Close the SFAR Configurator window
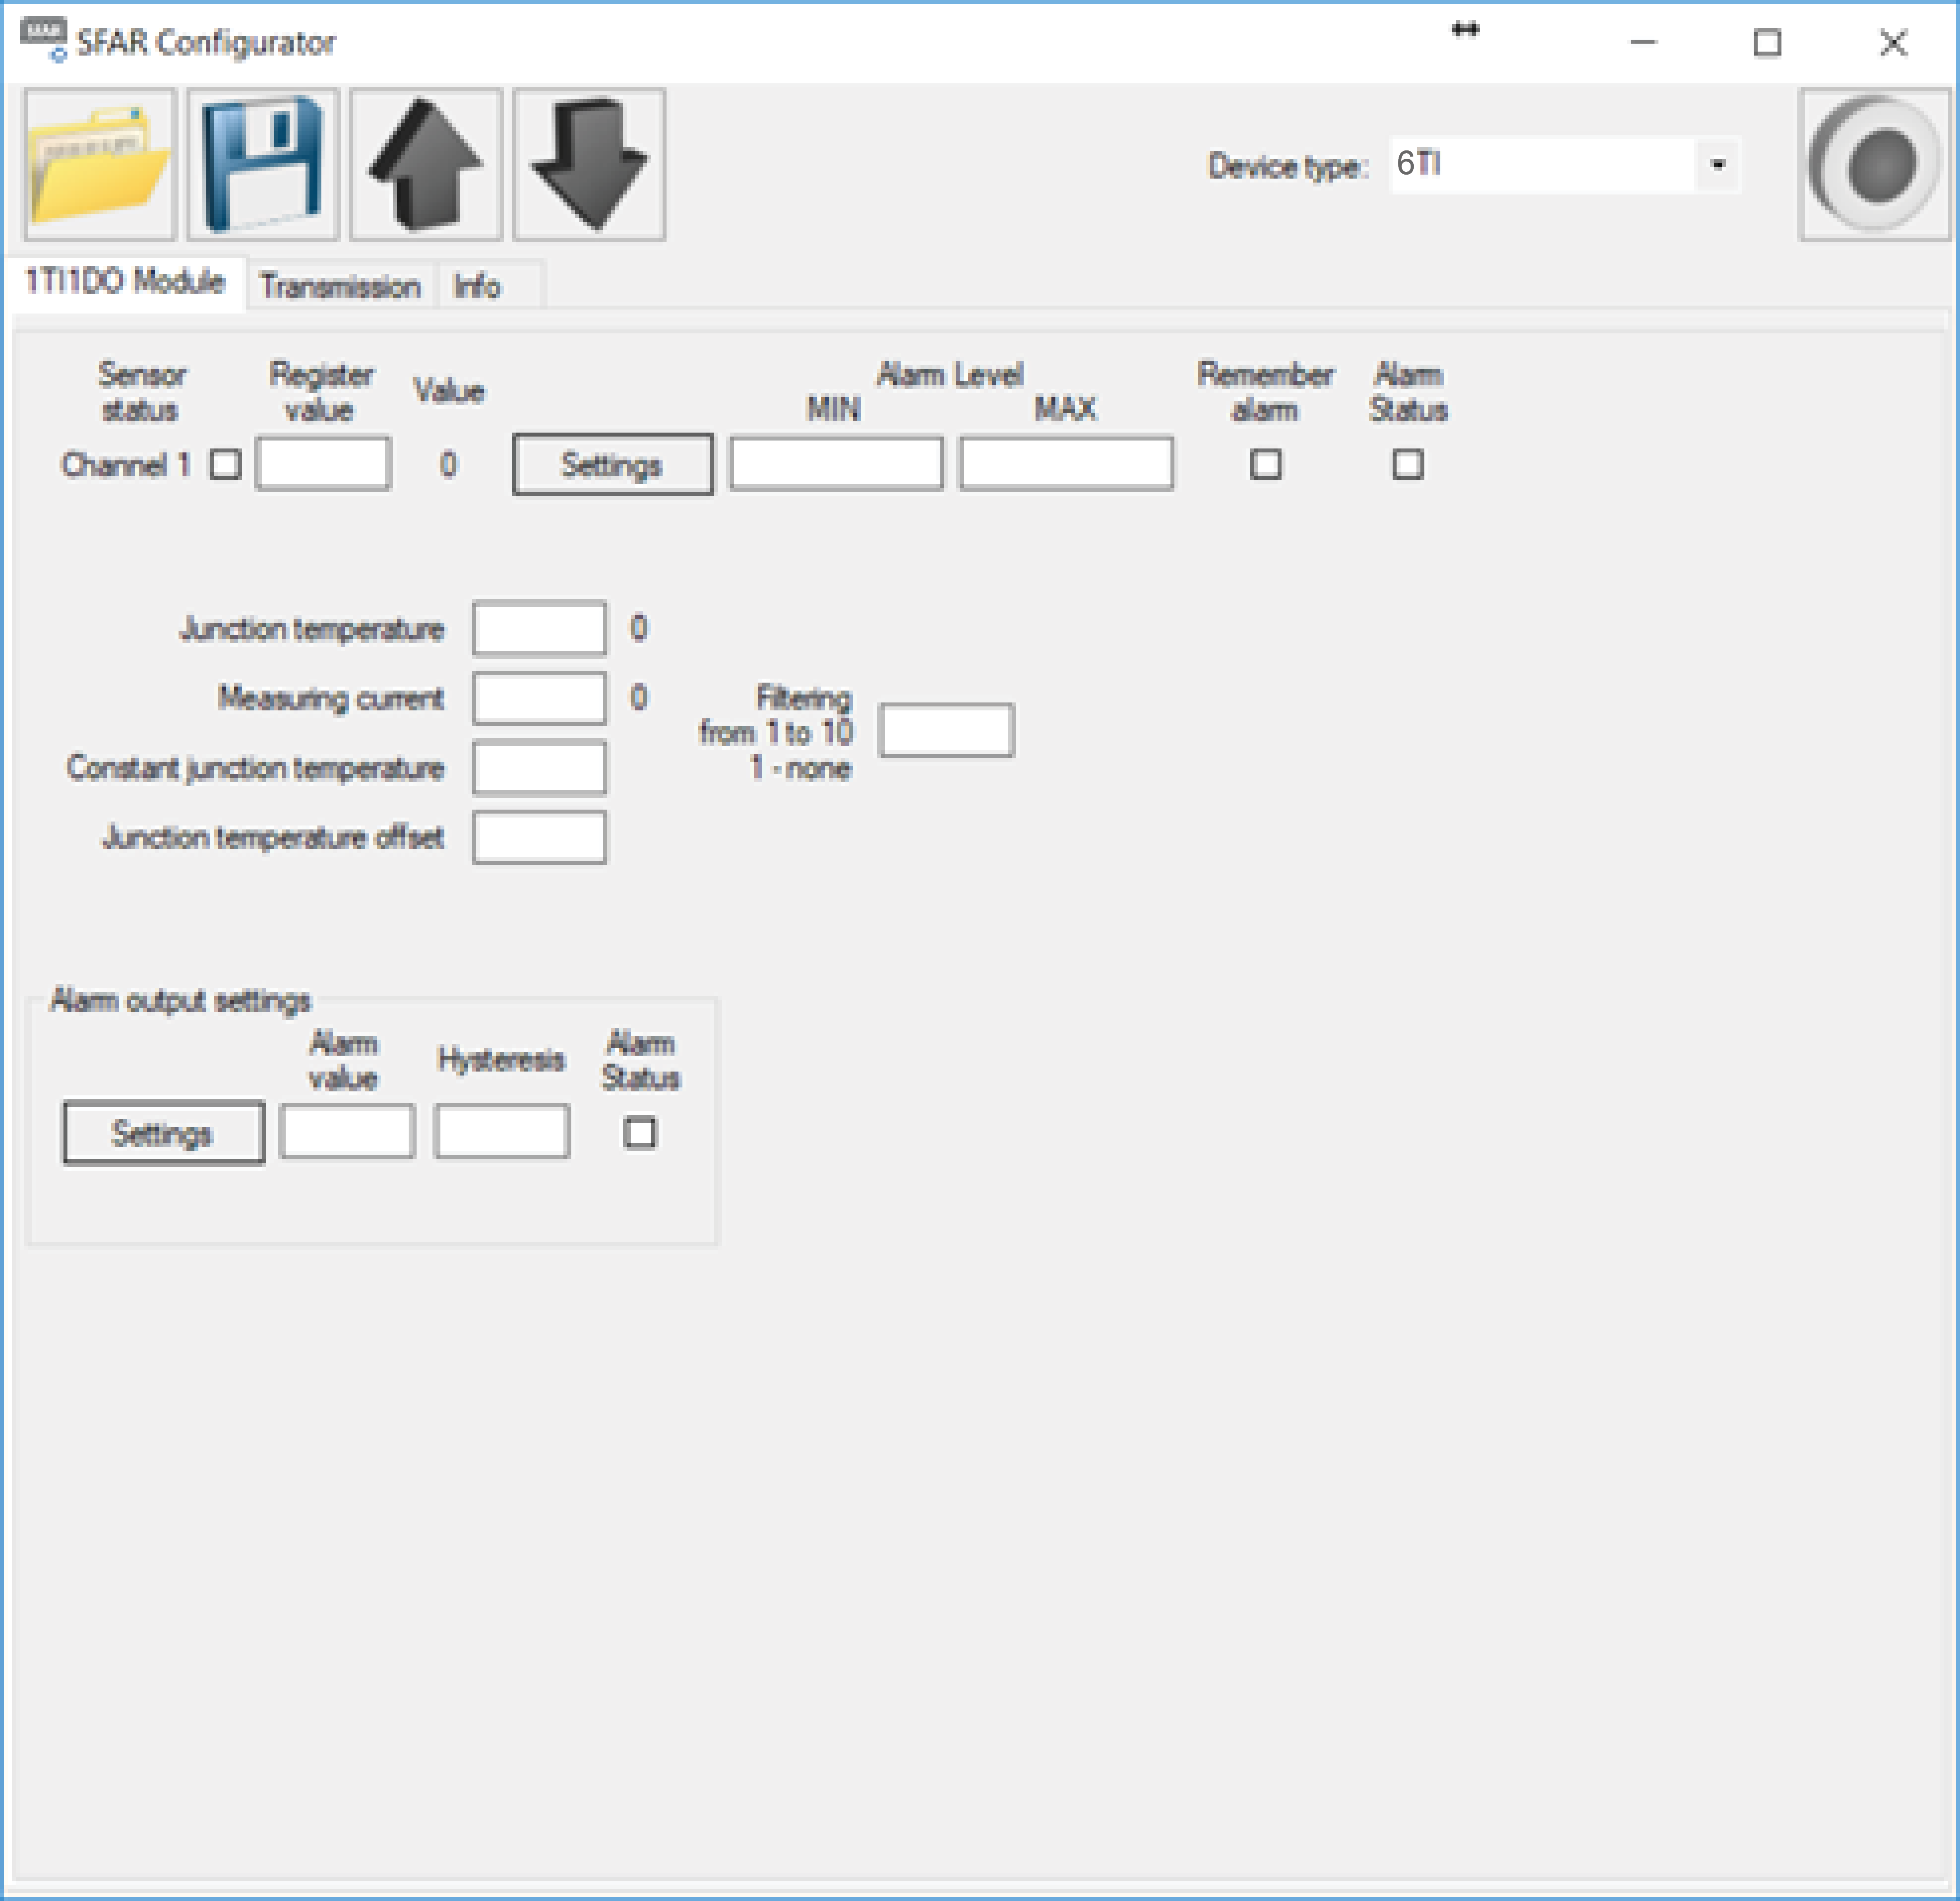The height and width of the screenshot is (1901, 1960). 1892,42
